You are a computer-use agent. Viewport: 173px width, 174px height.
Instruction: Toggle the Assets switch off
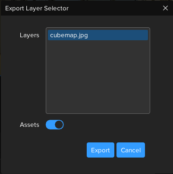coord(55,125)
